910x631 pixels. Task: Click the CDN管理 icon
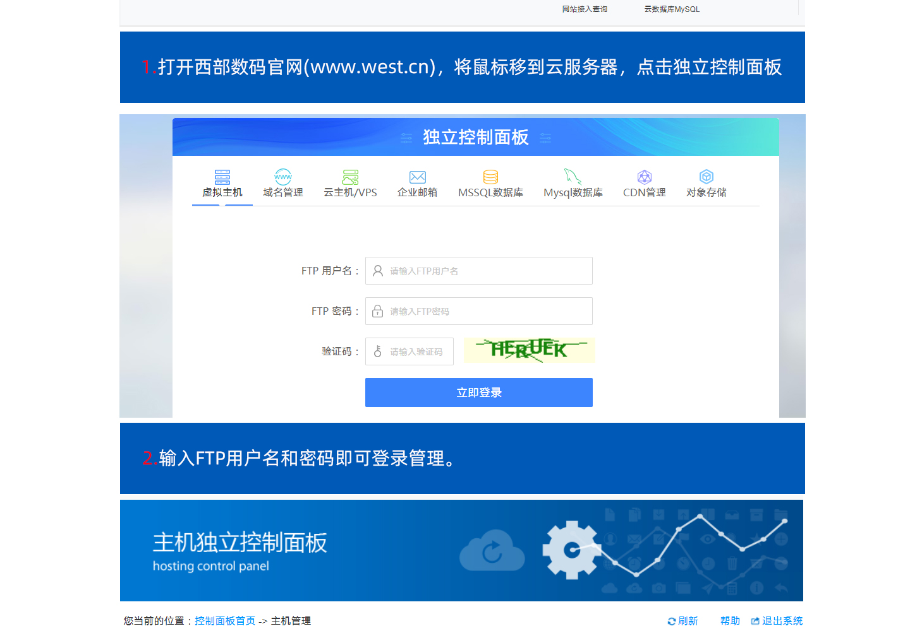tap(644, 177)
